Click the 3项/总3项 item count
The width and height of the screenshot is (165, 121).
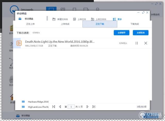tap(142, 107)
